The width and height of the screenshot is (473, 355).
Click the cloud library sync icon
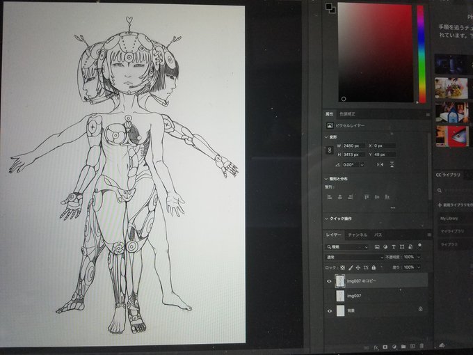(442, 345)
